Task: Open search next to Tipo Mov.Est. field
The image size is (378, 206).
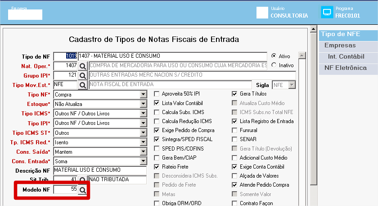Action: pos(82,85)
